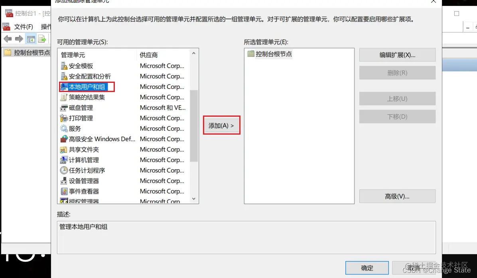This screenshot has width=477, height=278.
Task: Click the 计算机管理 snap-in icon
Action: pos(63,160)
